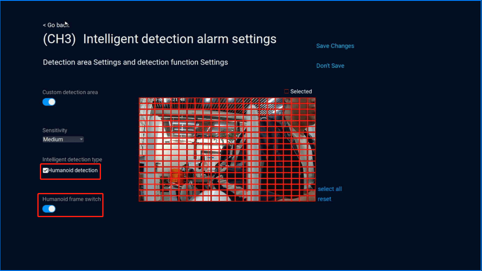The image size is (482, 271).
Task: Click the red Selected legend square
Action: point(286,92)
